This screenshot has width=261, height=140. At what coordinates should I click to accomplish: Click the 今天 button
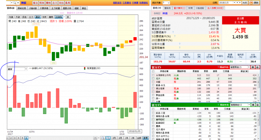(x=245, y=3)
